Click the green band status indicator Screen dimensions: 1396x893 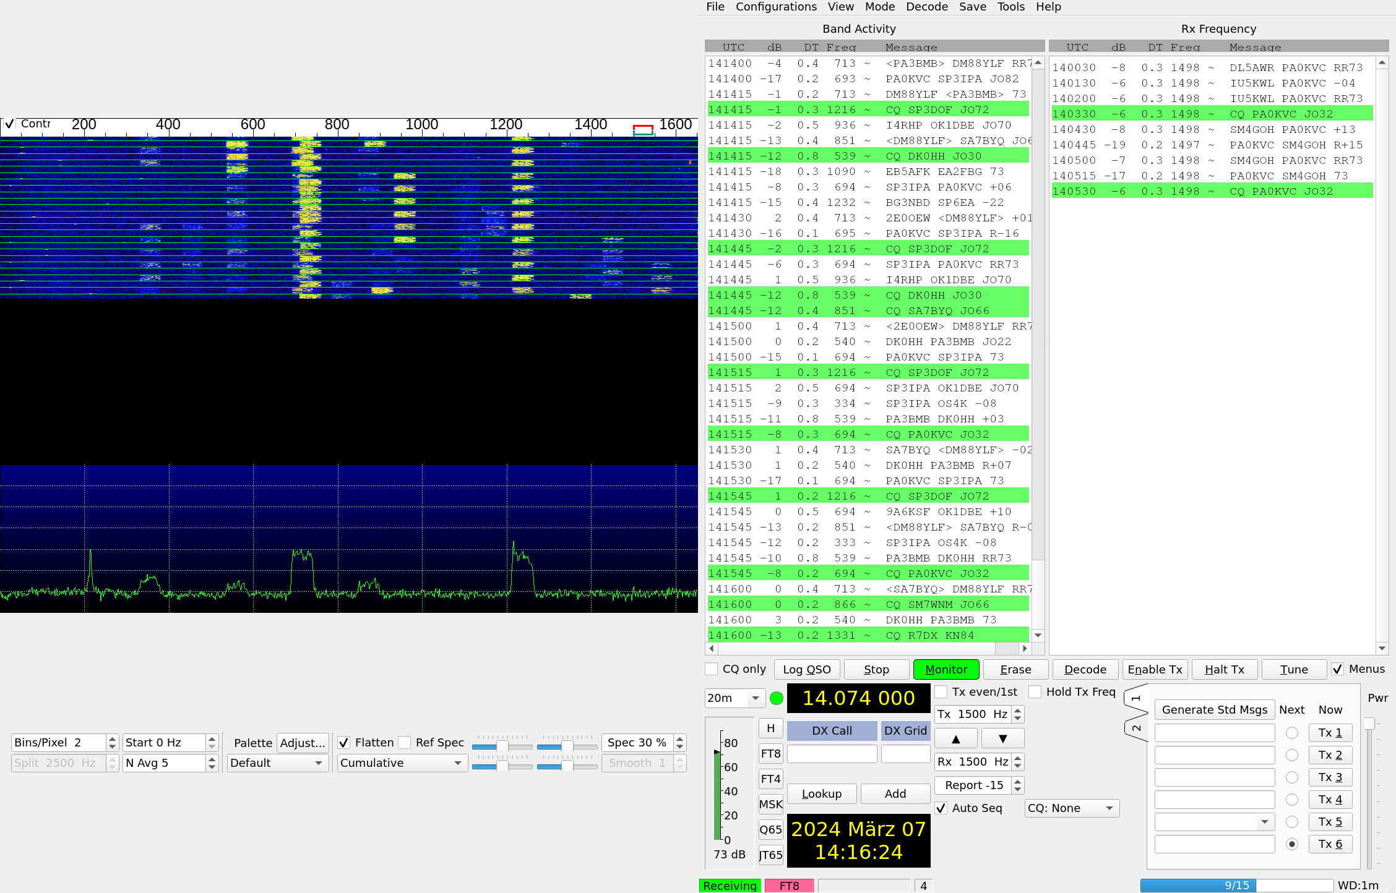pyautogui.click(x=777, y=698)
